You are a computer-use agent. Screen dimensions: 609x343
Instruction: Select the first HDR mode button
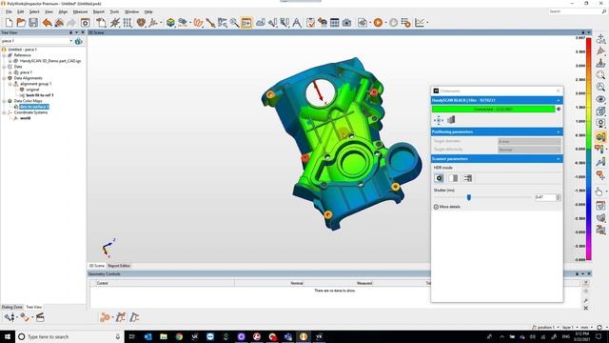tap(439, 178)
